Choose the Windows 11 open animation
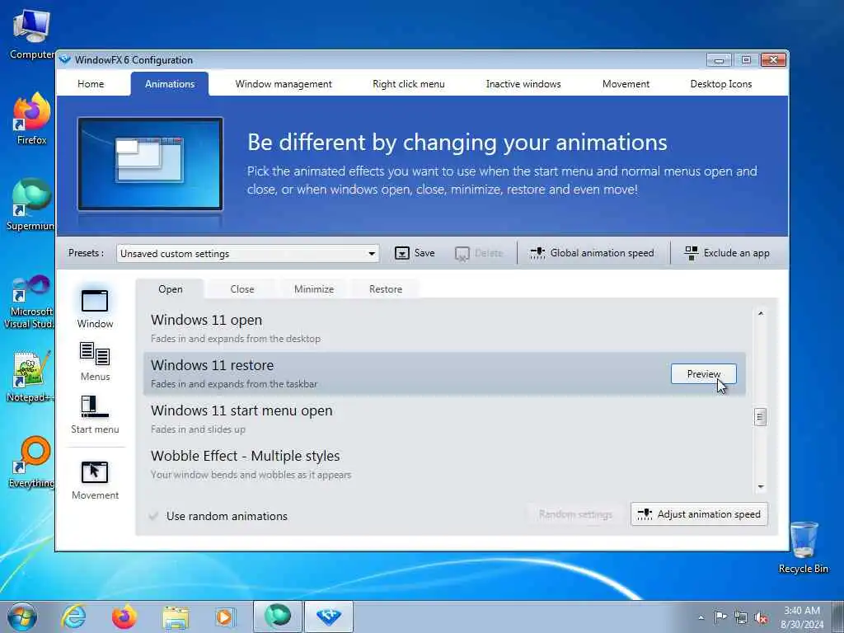Viewport: 844px width, 633px height. point(444,328)
